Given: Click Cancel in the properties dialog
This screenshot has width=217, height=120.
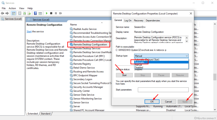Looking at the screenshot, I should pos(168,102).
